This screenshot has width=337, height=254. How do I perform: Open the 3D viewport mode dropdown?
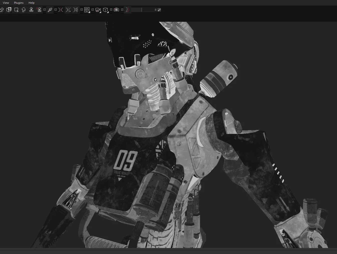click(87, 10)
